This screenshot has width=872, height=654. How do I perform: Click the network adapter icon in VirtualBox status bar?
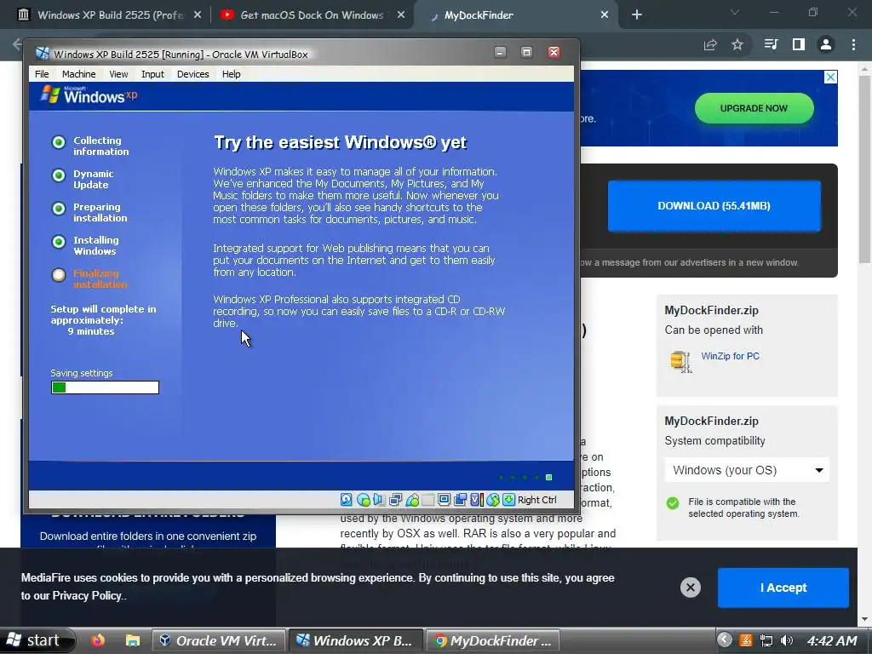(x=395, y=499)
